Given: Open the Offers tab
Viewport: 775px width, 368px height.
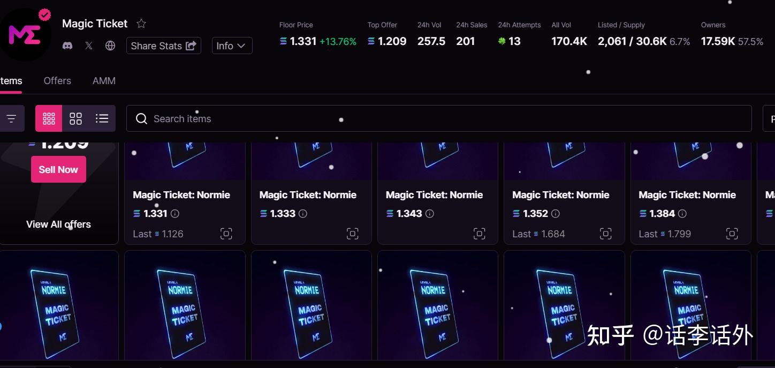Looking at the screenshot, I should 57,81.
